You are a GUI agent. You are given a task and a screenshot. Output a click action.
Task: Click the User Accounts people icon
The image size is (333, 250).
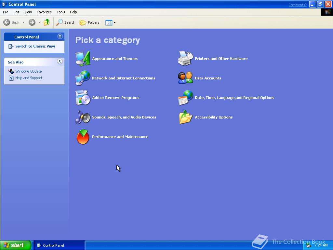185,78
